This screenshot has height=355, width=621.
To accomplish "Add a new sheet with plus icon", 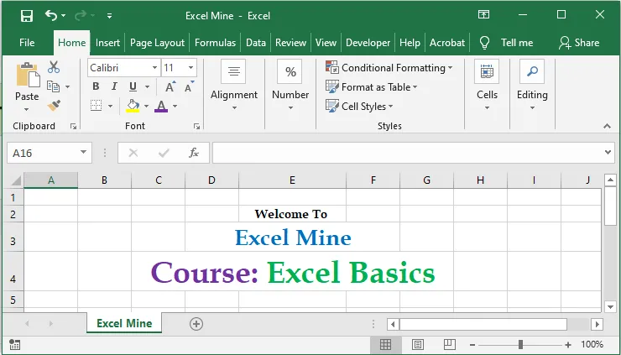I will click(x=196, y=324).
